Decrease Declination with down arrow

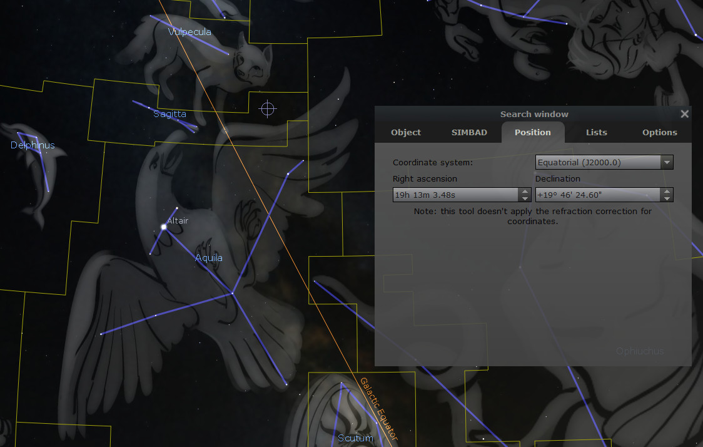tap(667, 198)
